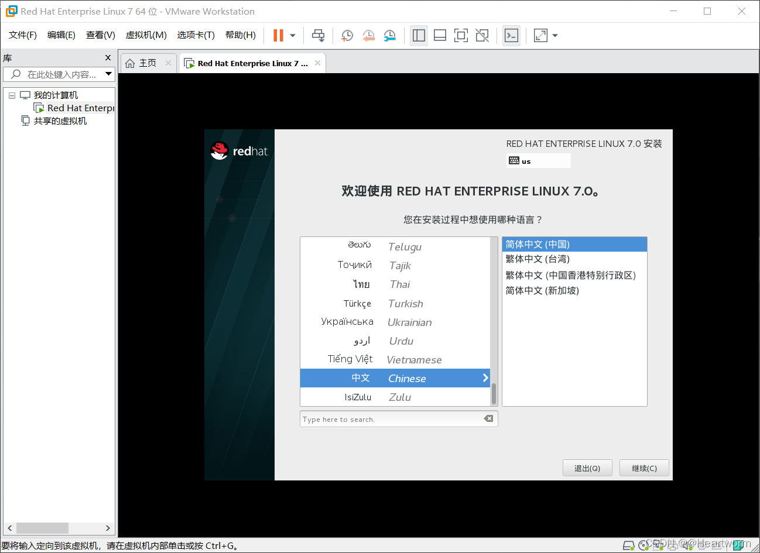Choose 简体中文 (新加坡) locale
The width and height of the screenshot is (760, 553).
574,290
